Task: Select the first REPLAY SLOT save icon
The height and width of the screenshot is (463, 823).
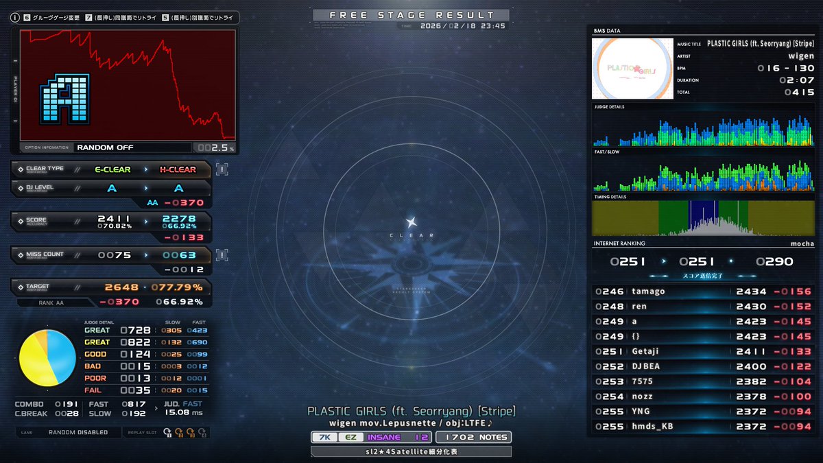Action: click(x=167, y=431)
